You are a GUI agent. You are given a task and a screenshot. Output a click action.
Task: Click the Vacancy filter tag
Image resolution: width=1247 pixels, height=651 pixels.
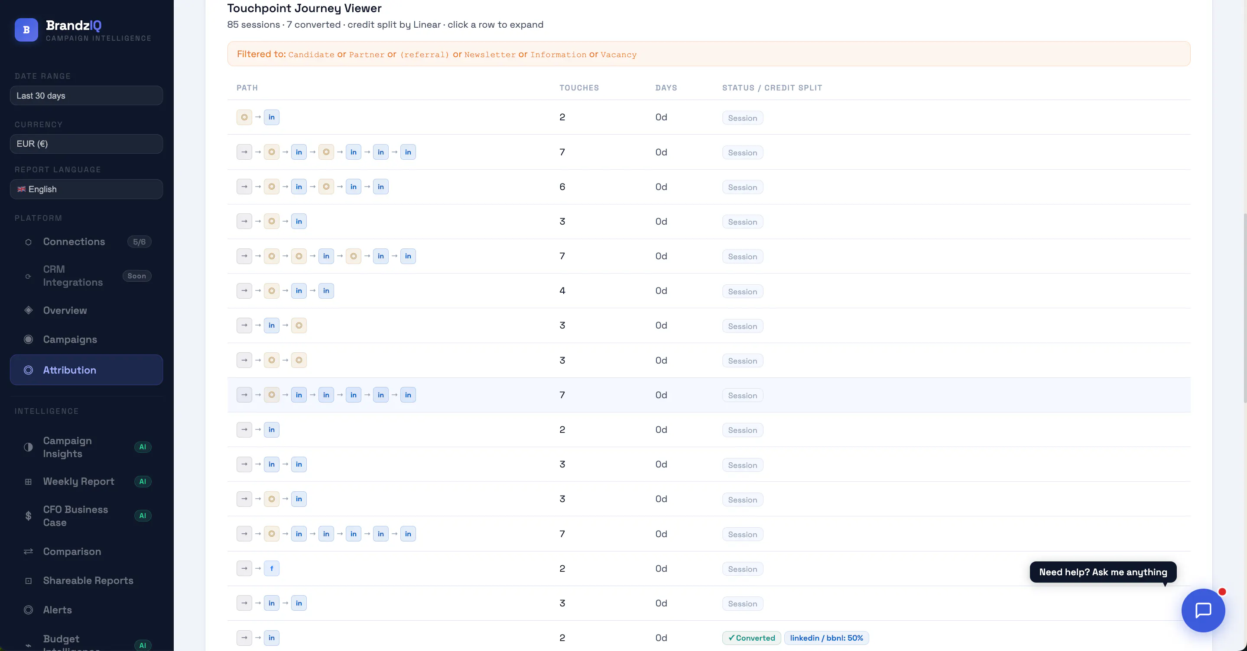(619, 55)
